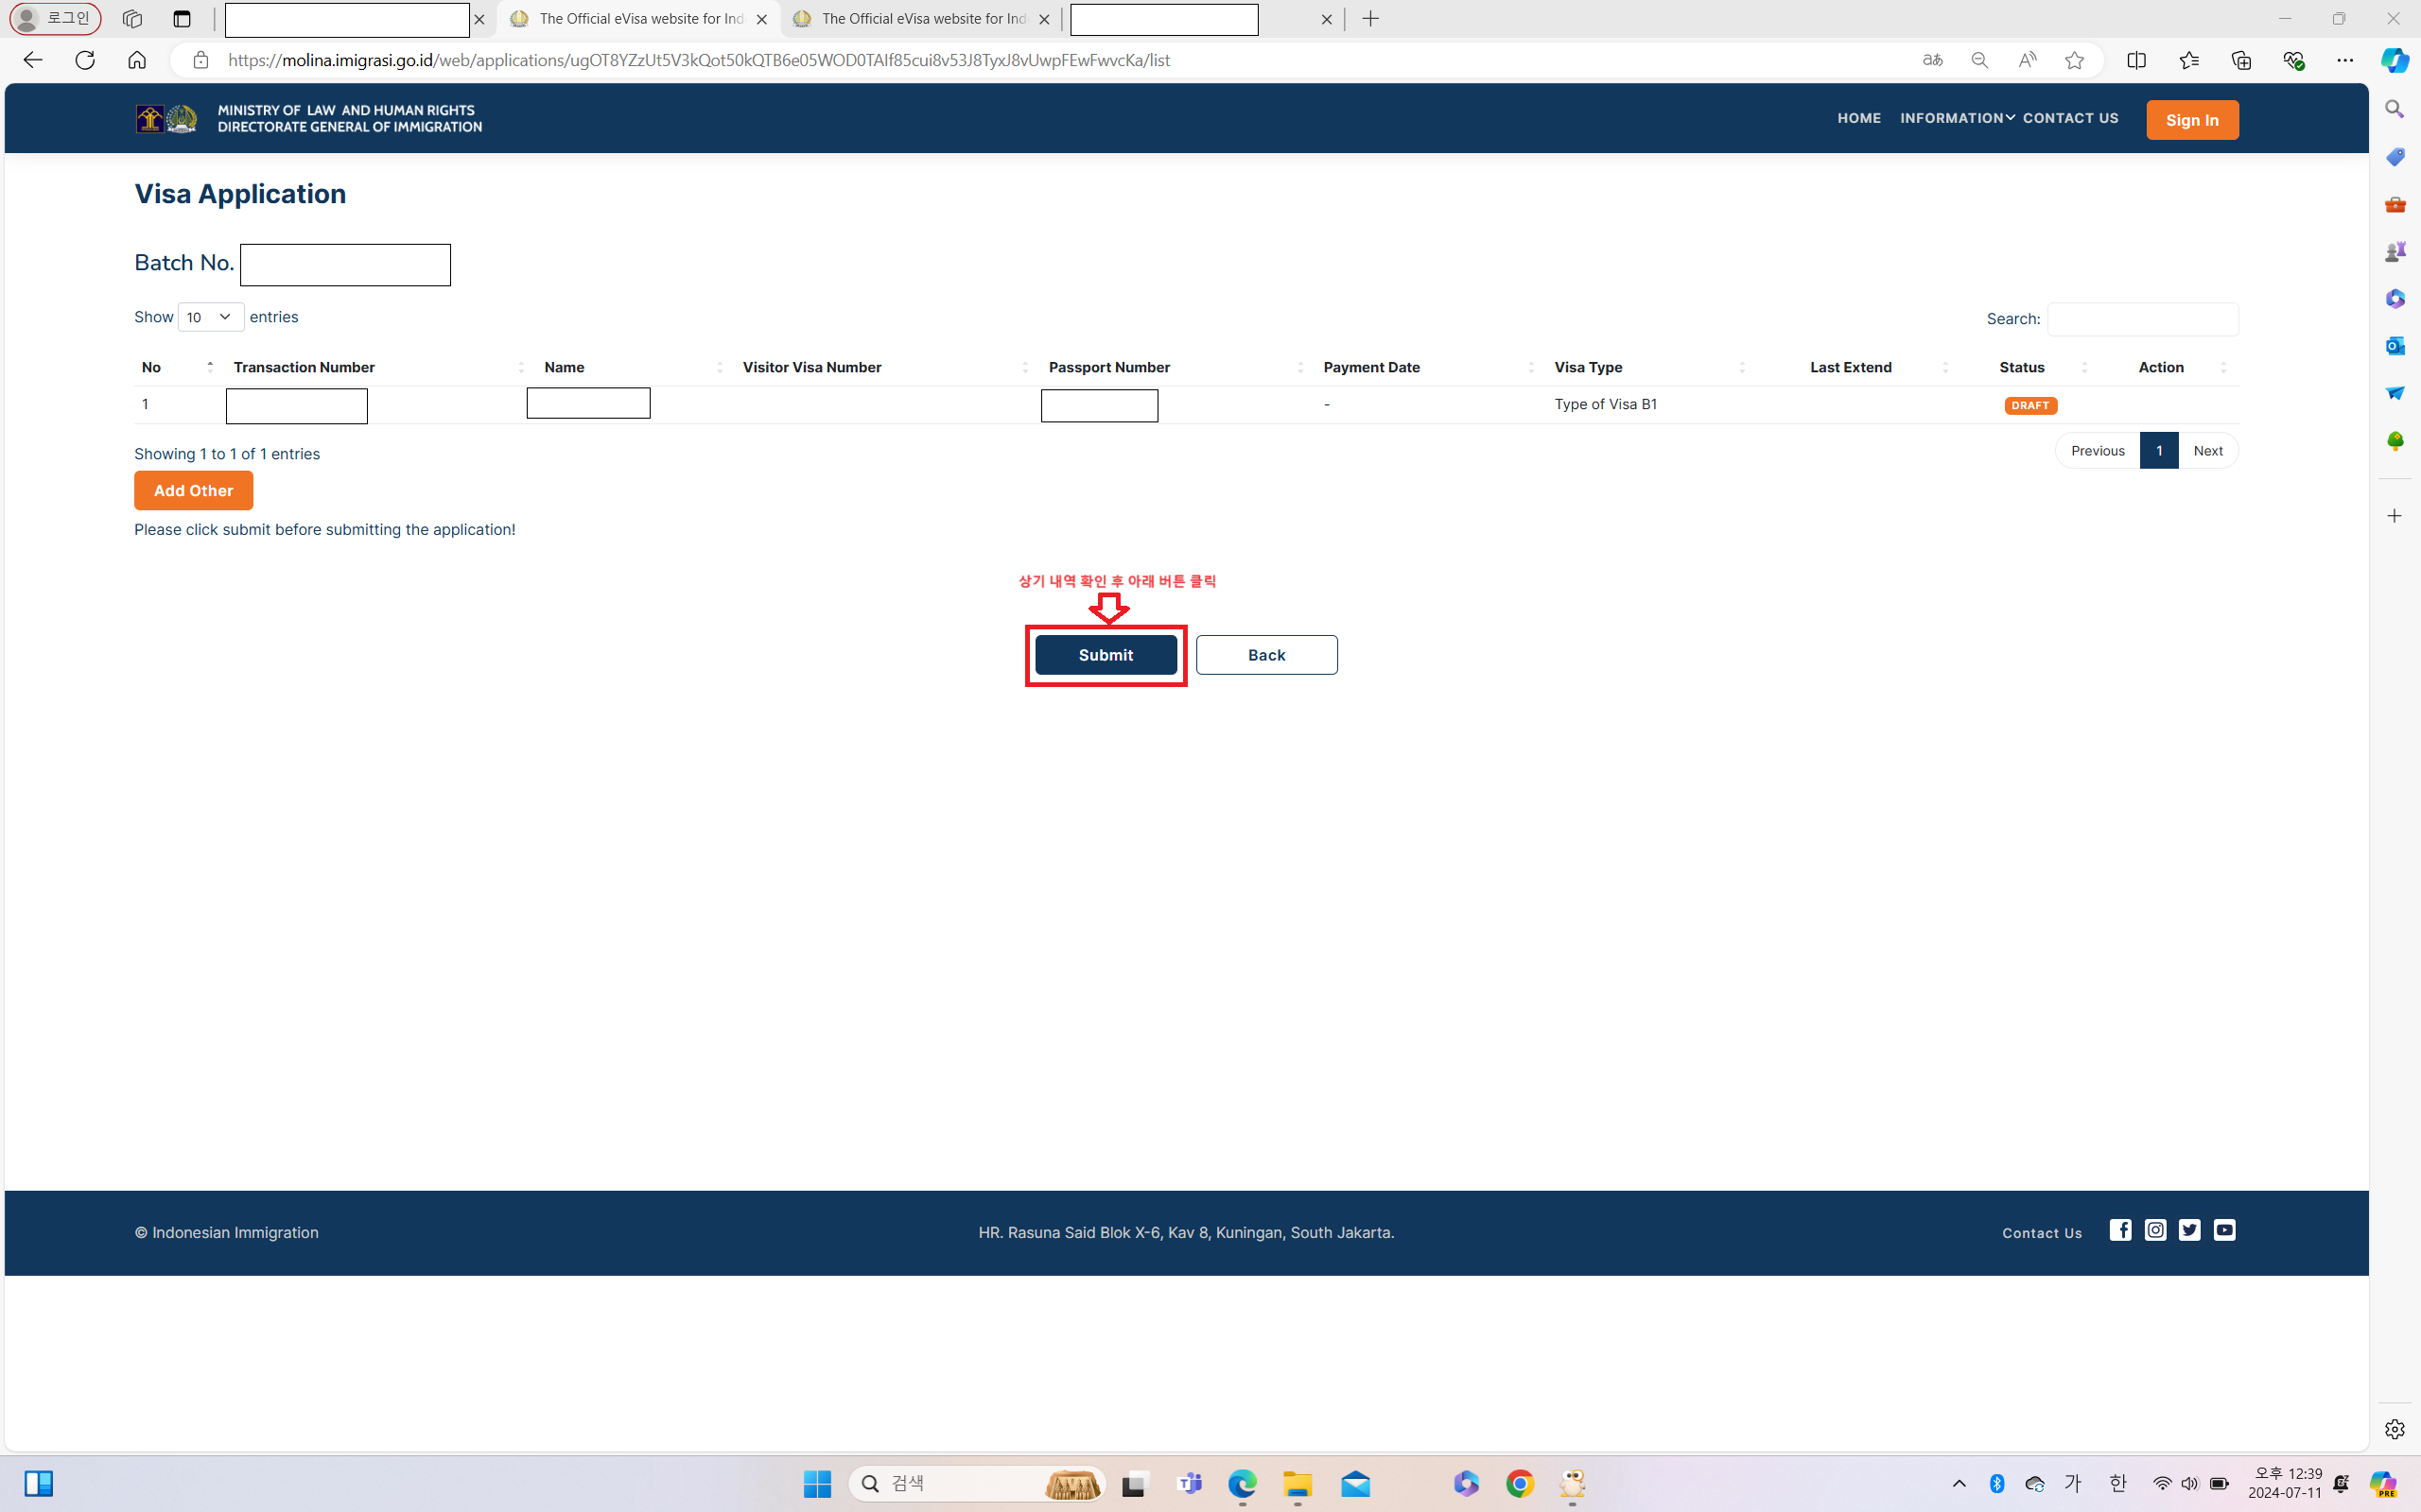The height and width of the screenshot is (1512, 2421).
Task: Open the sidebar Microsoft 365 icon
Action: point(2395,298)
